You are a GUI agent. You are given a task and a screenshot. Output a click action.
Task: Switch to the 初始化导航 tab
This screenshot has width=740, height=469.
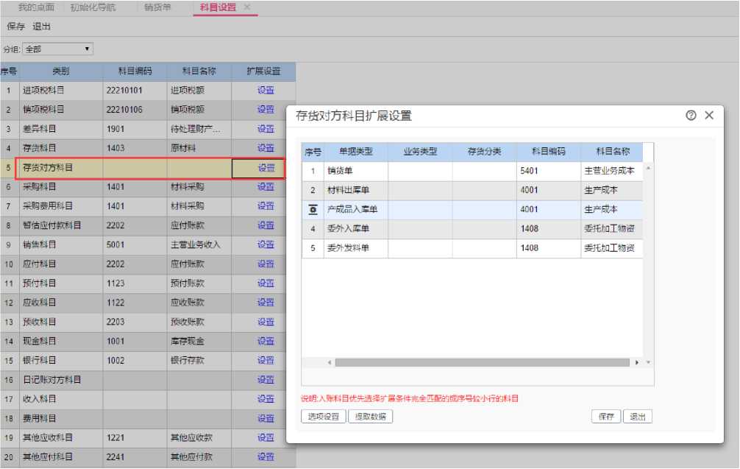coord(93,7)
